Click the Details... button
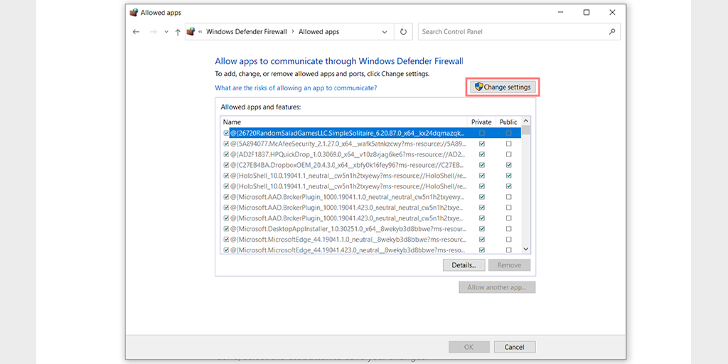The height and width of the screenshot is (364, 728). pos(464,265)
